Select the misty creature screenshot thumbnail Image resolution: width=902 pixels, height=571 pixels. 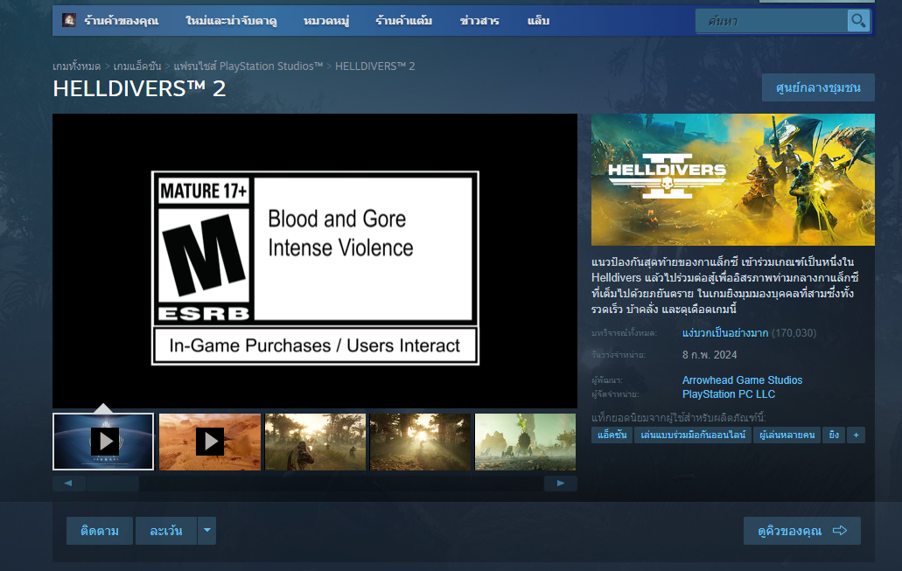[x=525, y=442]
